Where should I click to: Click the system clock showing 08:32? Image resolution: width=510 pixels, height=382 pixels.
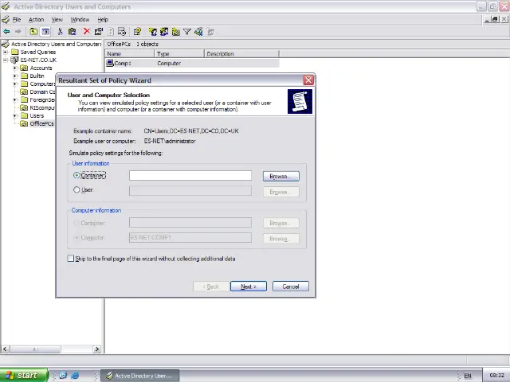[496, 376]
